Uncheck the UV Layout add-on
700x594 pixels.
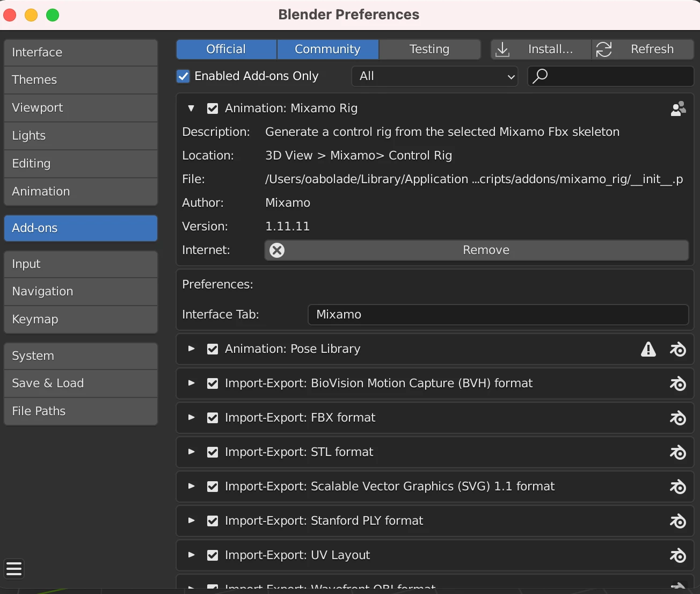[x=213, y=555]
